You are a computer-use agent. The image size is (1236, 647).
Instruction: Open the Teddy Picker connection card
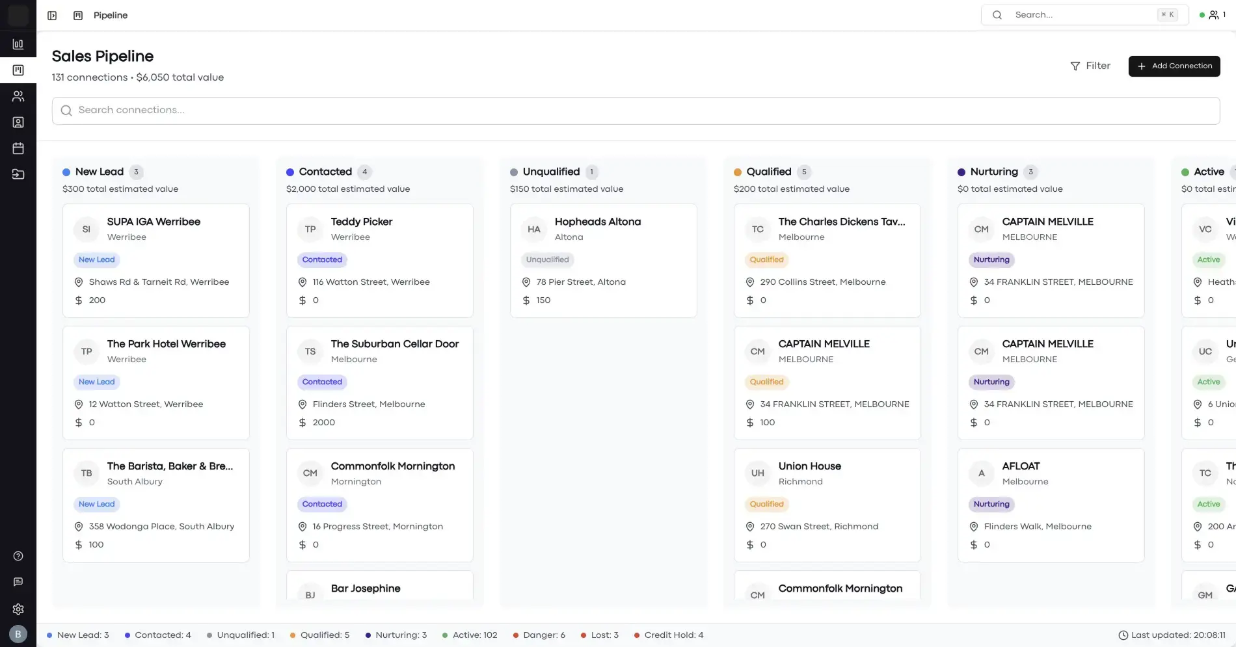click(379, 260)
